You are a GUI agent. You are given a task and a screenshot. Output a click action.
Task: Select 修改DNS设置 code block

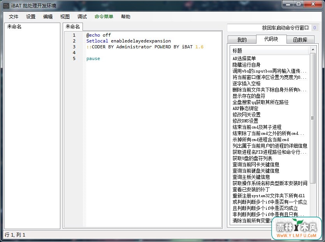click(x=246, y=121)
